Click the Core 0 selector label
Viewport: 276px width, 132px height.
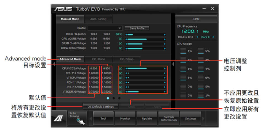click(205, 37)
